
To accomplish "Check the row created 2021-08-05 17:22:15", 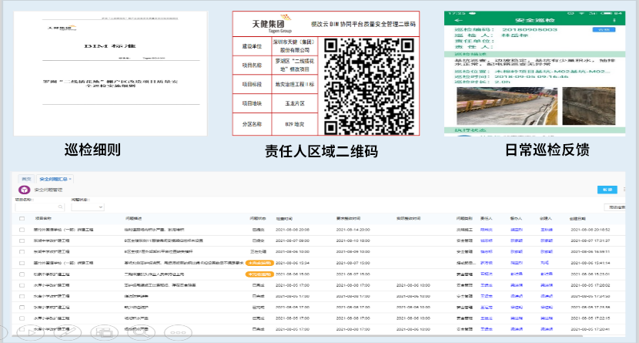I will click(22, 318).
